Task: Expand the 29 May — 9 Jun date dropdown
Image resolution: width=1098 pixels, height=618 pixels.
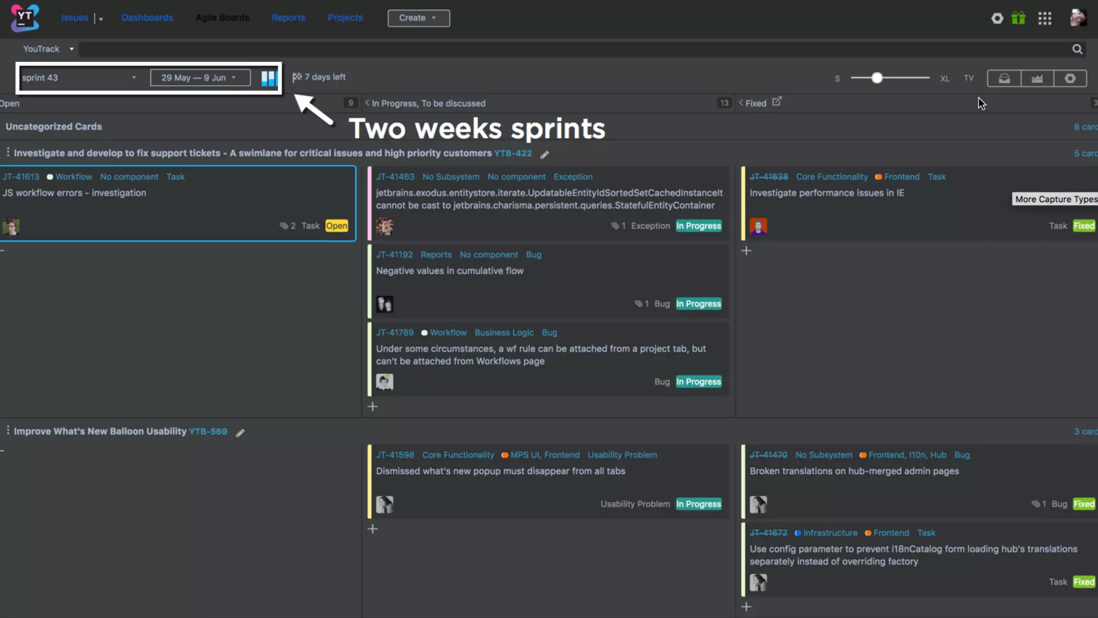Action: tap(199, 78)
